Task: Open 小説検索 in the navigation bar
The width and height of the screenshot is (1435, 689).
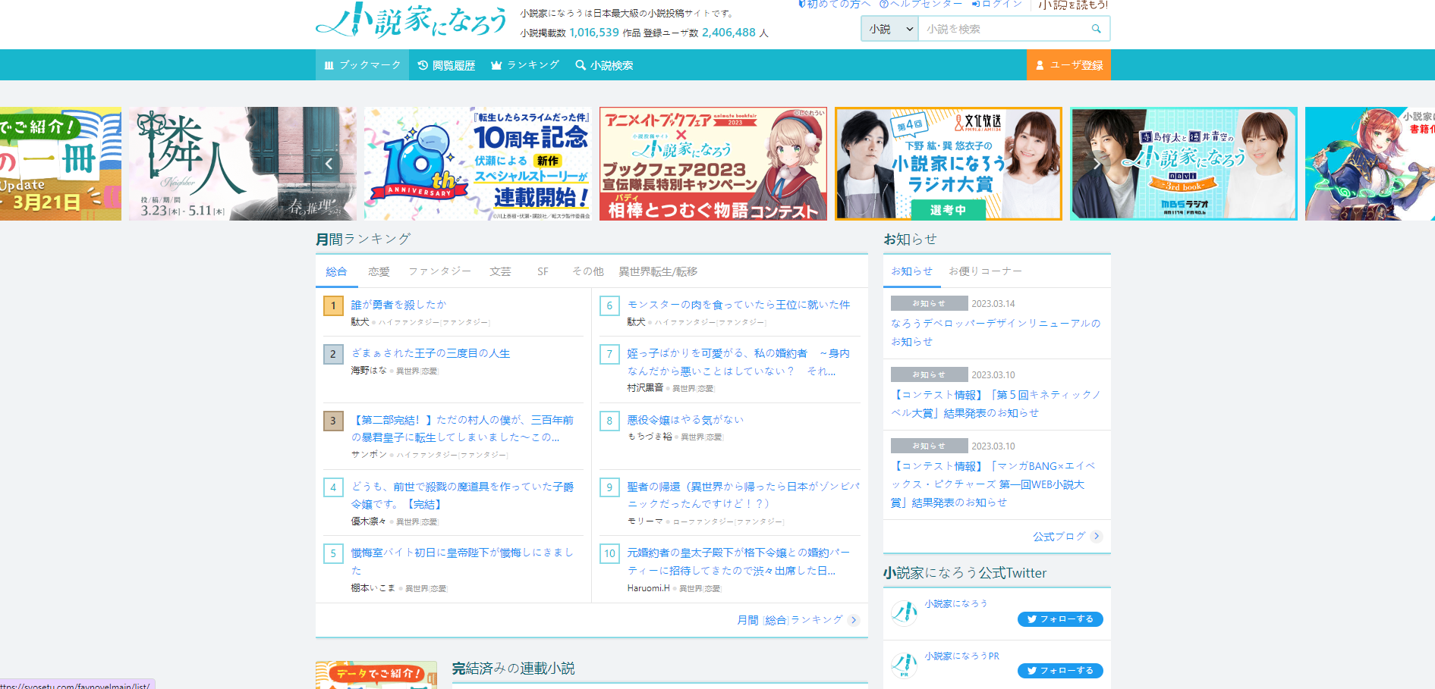Action: 604,65
